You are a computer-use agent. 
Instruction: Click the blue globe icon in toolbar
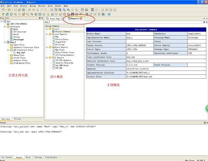pyautogui.click(x=109, y=14)
